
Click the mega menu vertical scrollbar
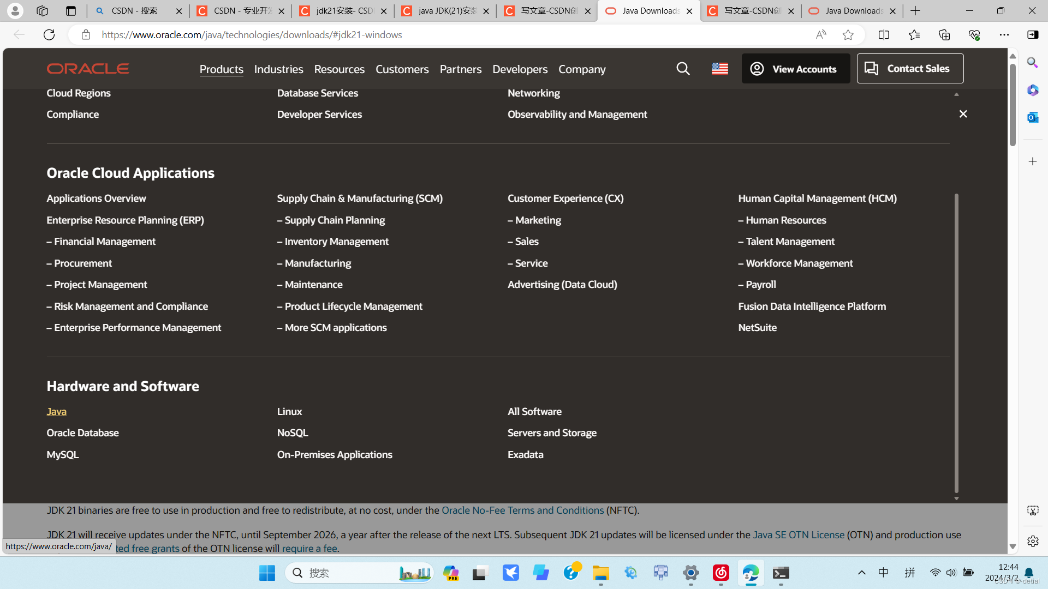point(956,344)
